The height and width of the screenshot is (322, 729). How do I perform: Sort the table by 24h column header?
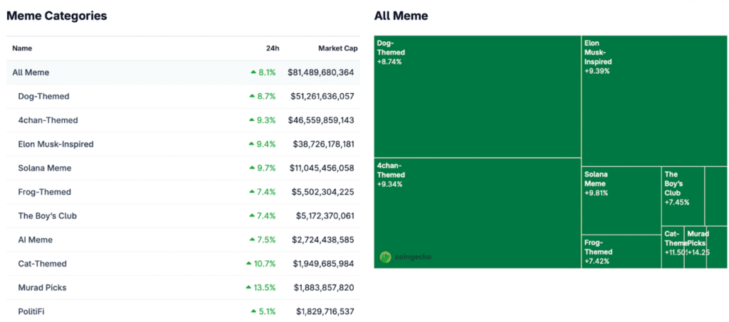click(272, 48)
